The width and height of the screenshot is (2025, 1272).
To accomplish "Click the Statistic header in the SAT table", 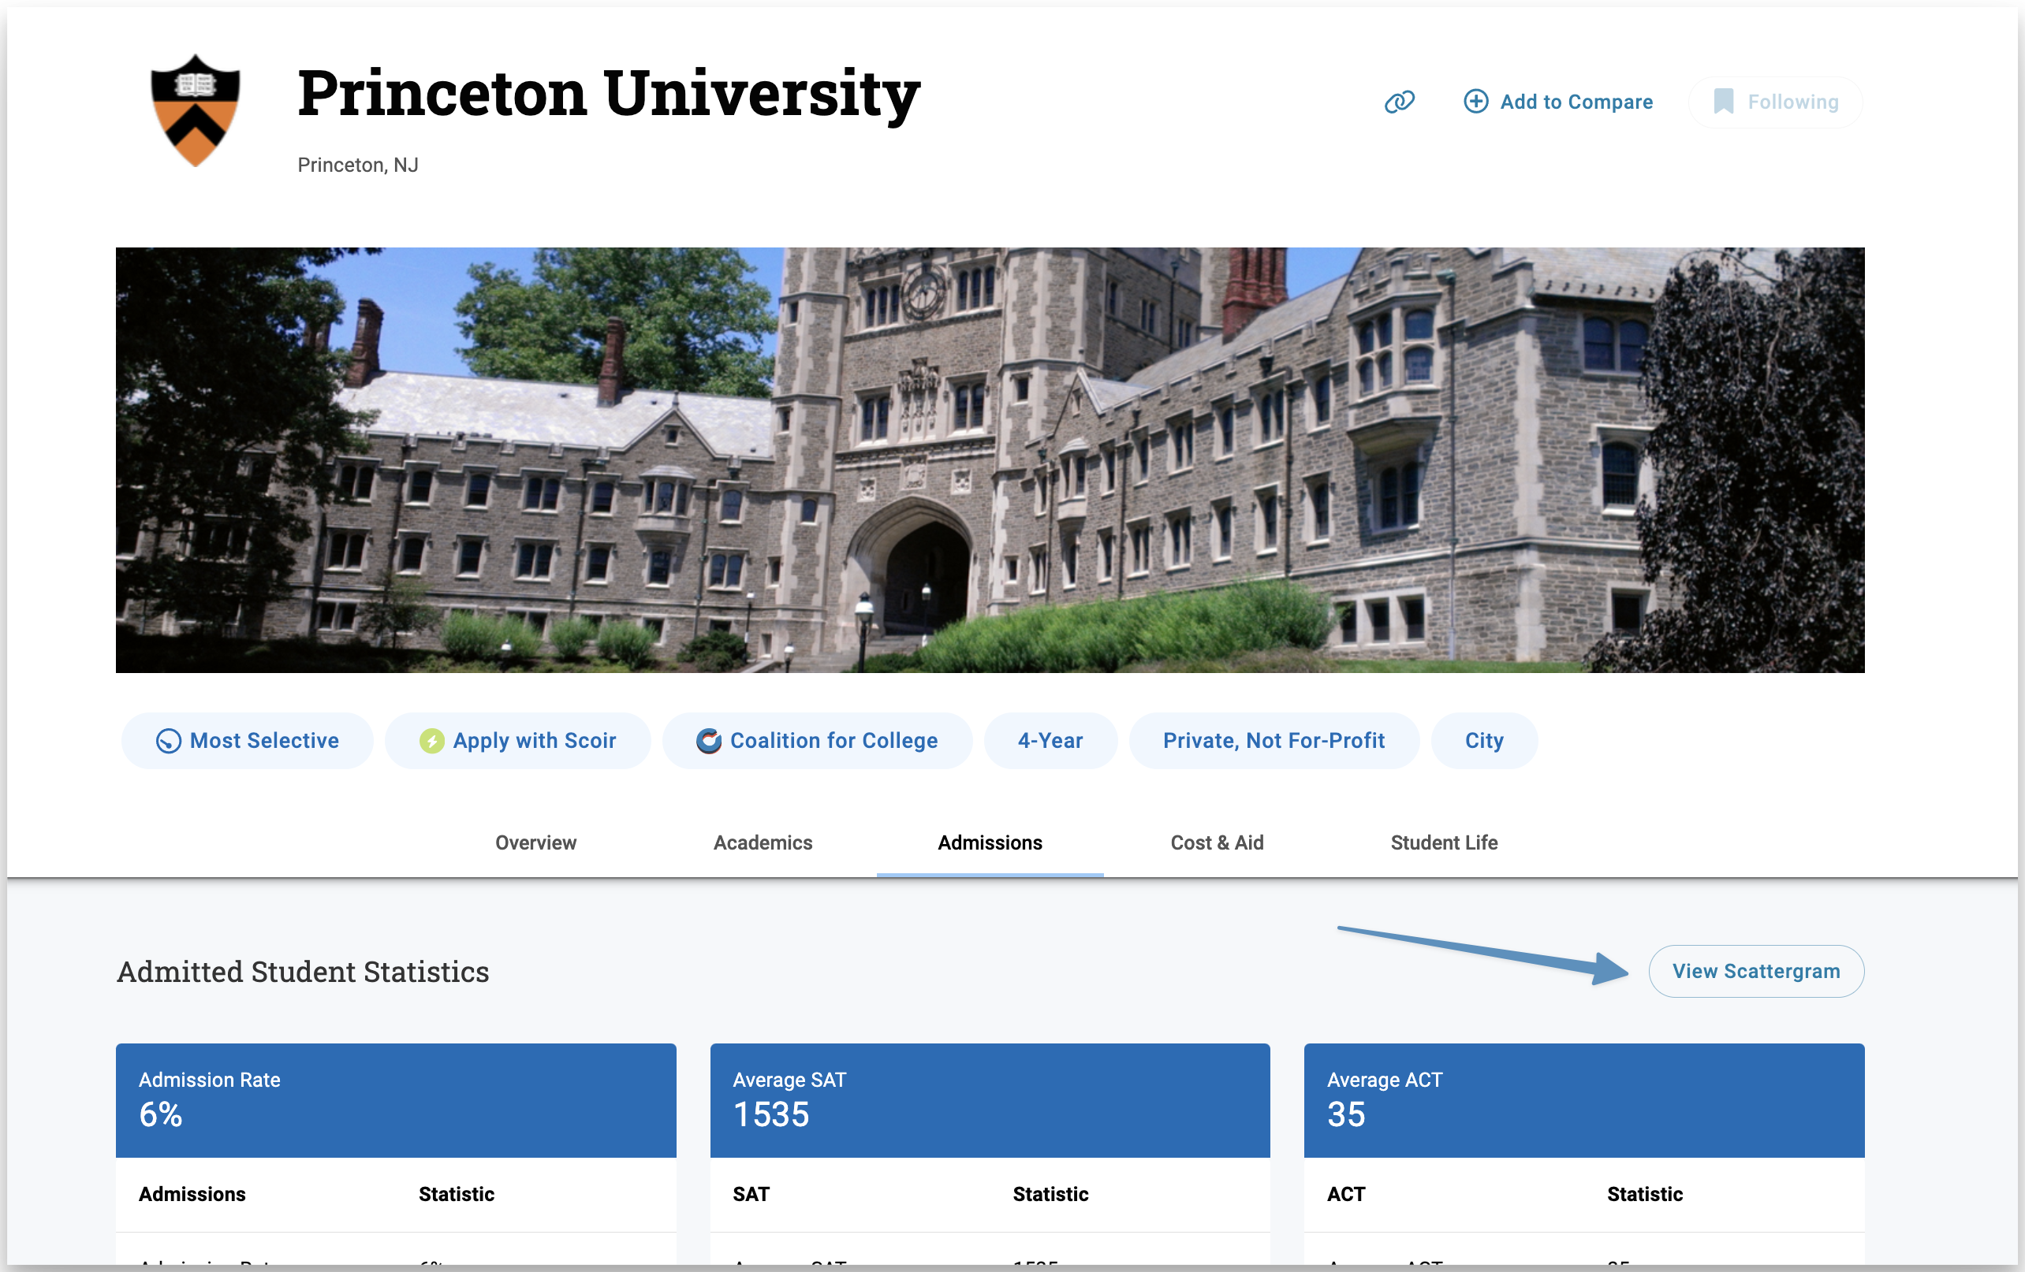I will click(x=1050, y=1194).
